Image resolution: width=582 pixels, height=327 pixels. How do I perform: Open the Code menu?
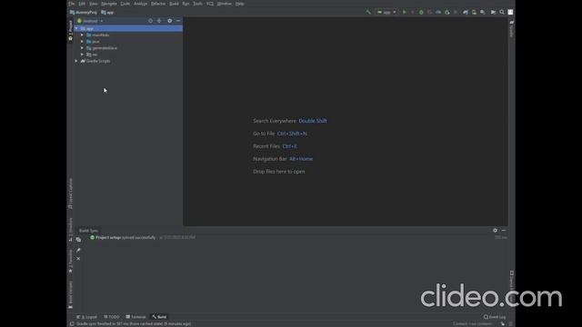click(x=125, y=4)
